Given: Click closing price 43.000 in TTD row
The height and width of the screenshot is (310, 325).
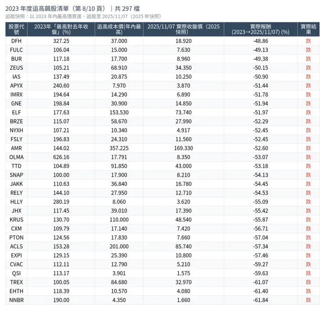Looking at the screenshot, I should click(x=184, y=166).
